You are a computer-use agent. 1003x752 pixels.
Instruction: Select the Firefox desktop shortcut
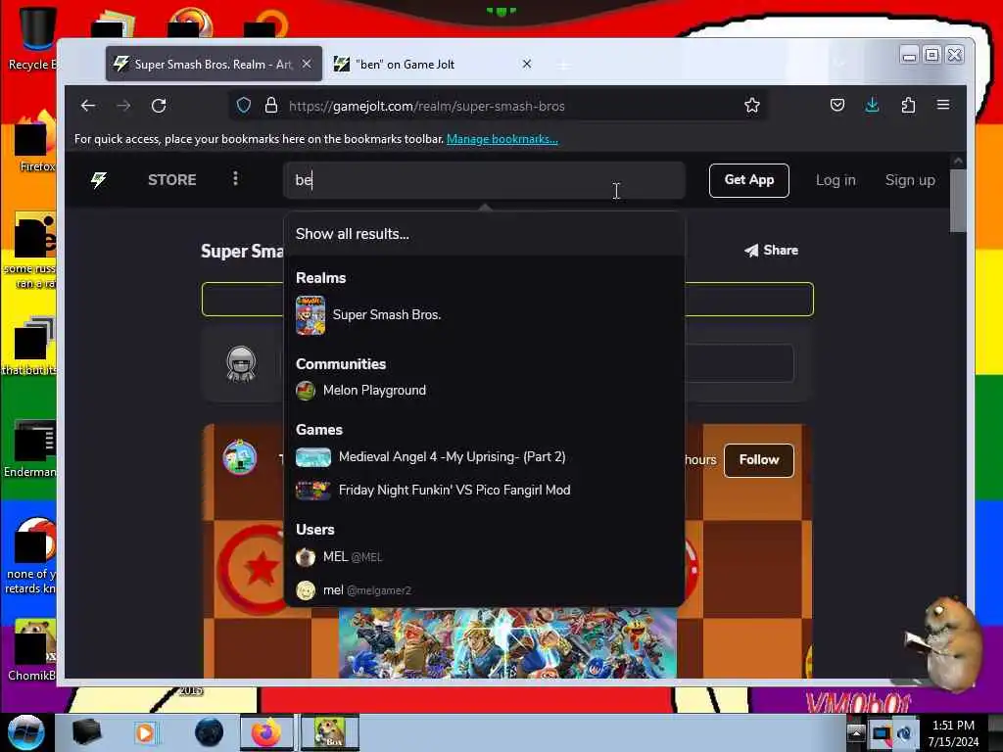[x=35, y=142]
